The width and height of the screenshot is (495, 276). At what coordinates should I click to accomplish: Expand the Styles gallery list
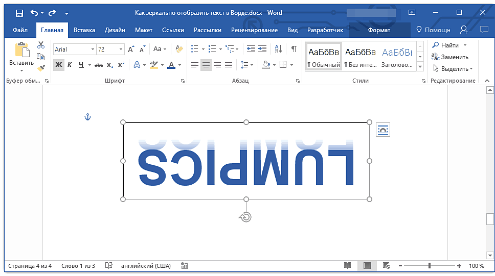pyautogui.click(x=420, y=67)
